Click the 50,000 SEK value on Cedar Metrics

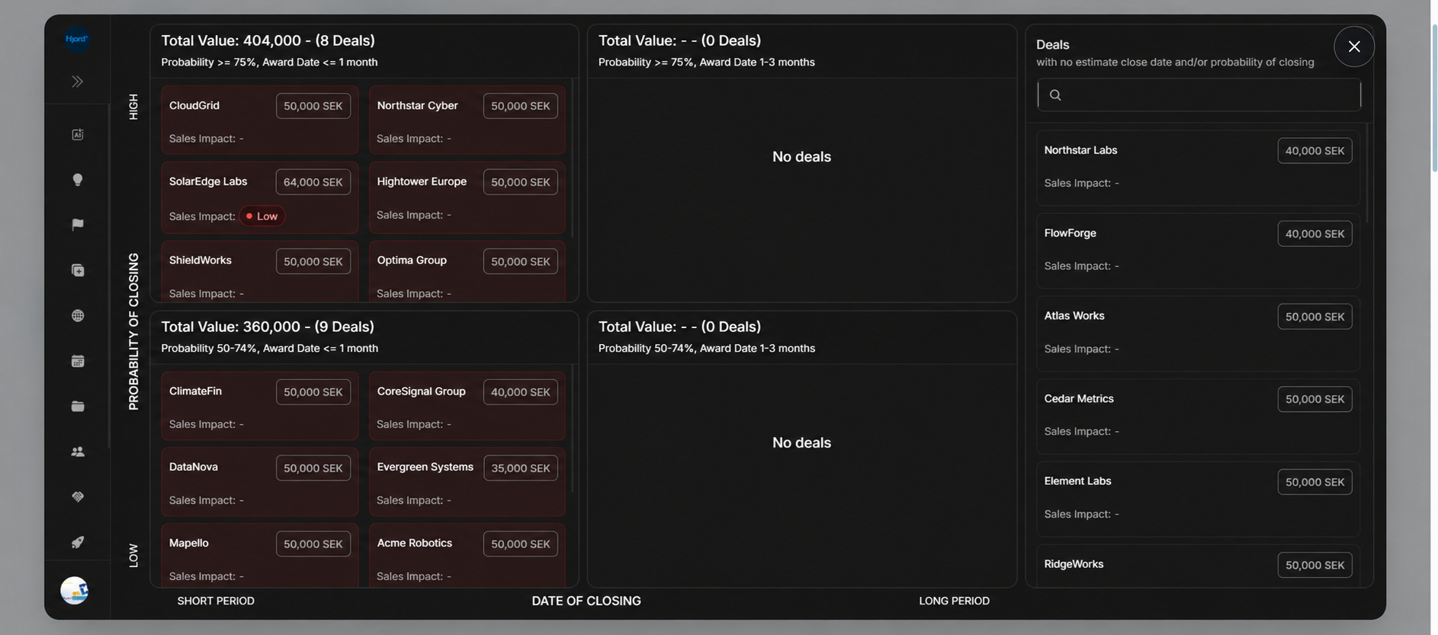[1315, 399]
